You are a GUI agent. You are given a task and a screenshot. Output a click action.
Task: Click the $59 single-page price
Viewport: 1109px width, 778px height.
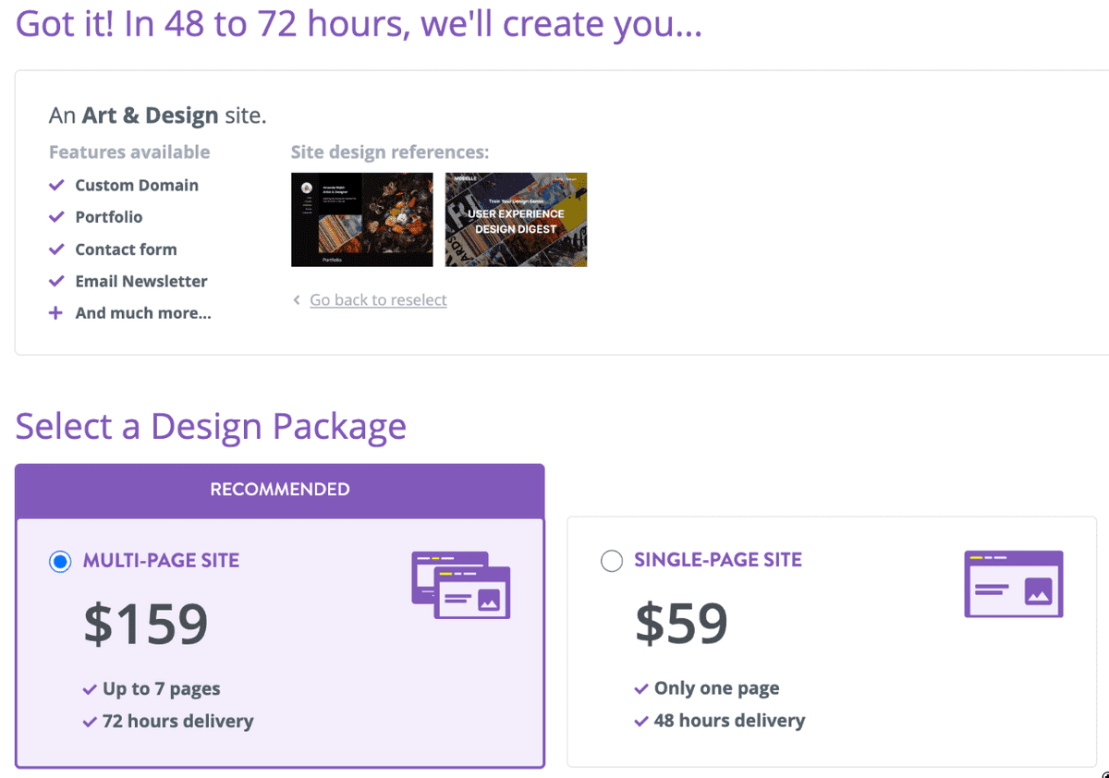[x=681, y=625]
